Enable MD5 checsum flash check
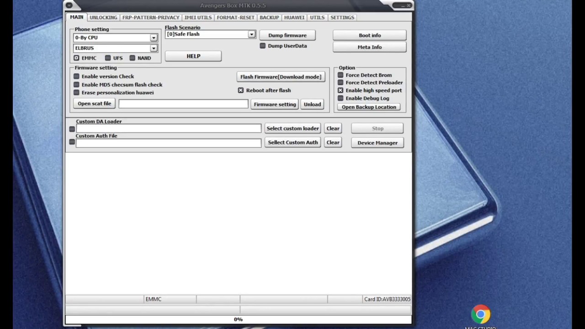The image size is (585, 329). point(76,85)
